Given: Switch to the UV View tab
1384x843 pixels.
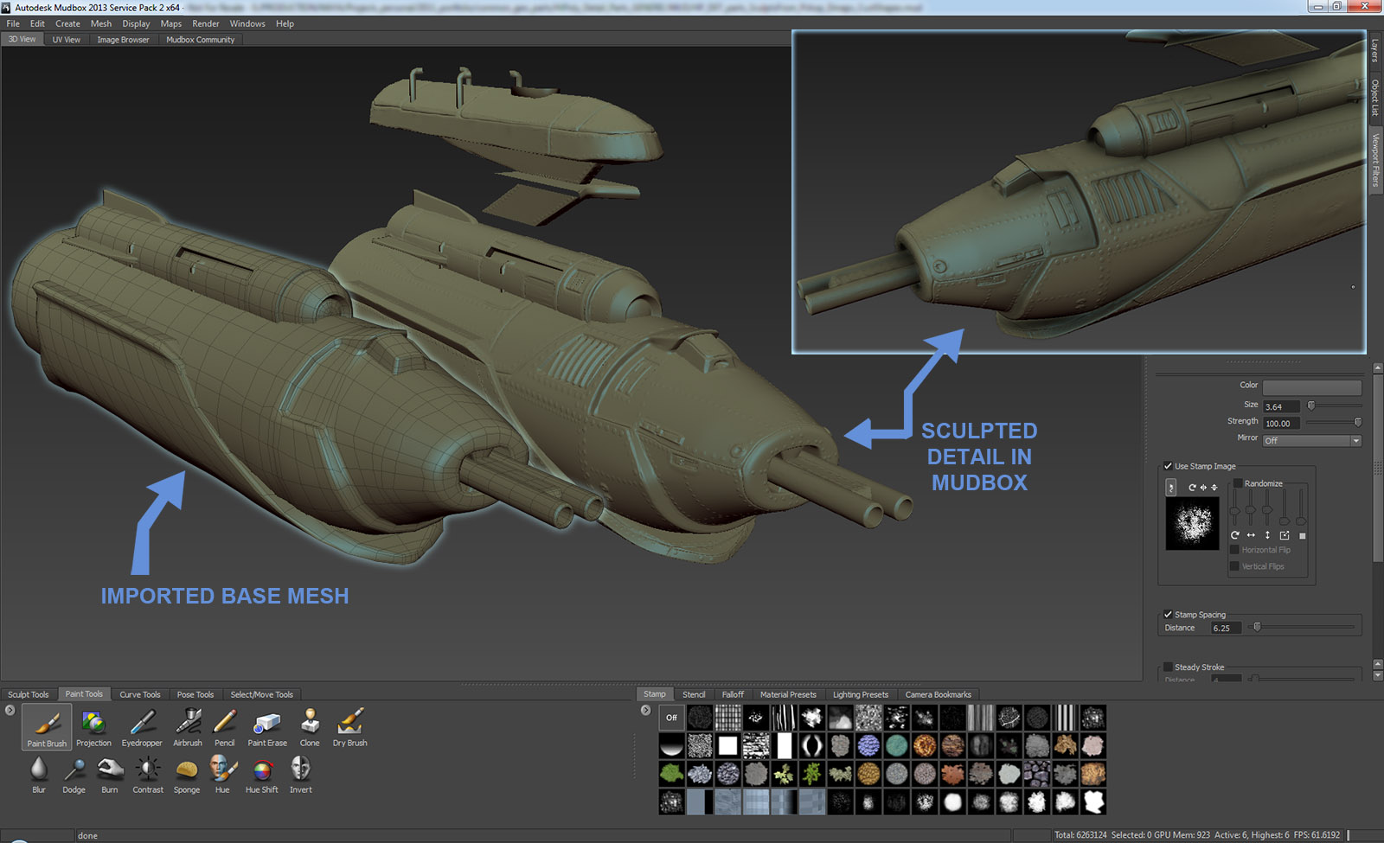Looking at the screenshot, I should [x=66, y=39].
